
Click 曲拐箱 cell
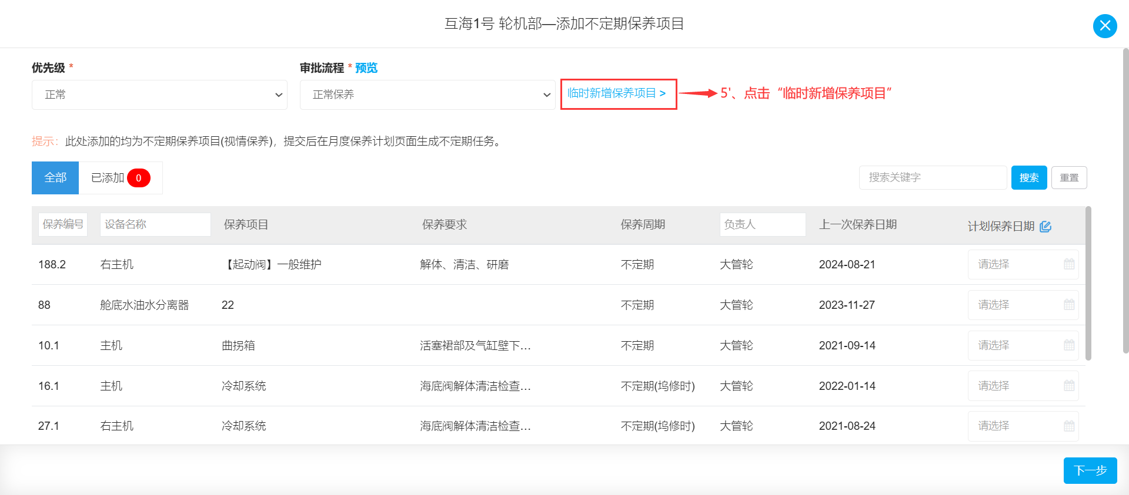[x=238, y=346]
